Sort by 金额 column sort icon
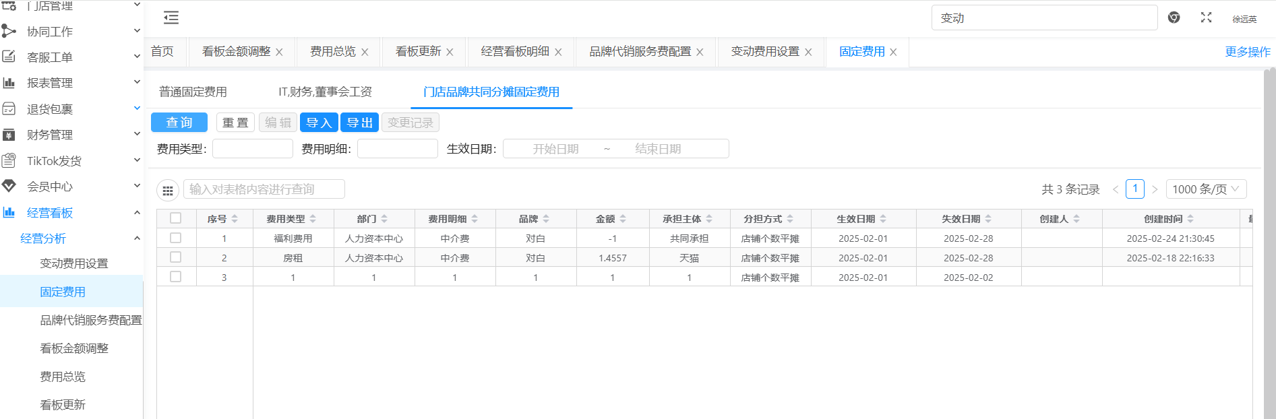 click(623, 219)
